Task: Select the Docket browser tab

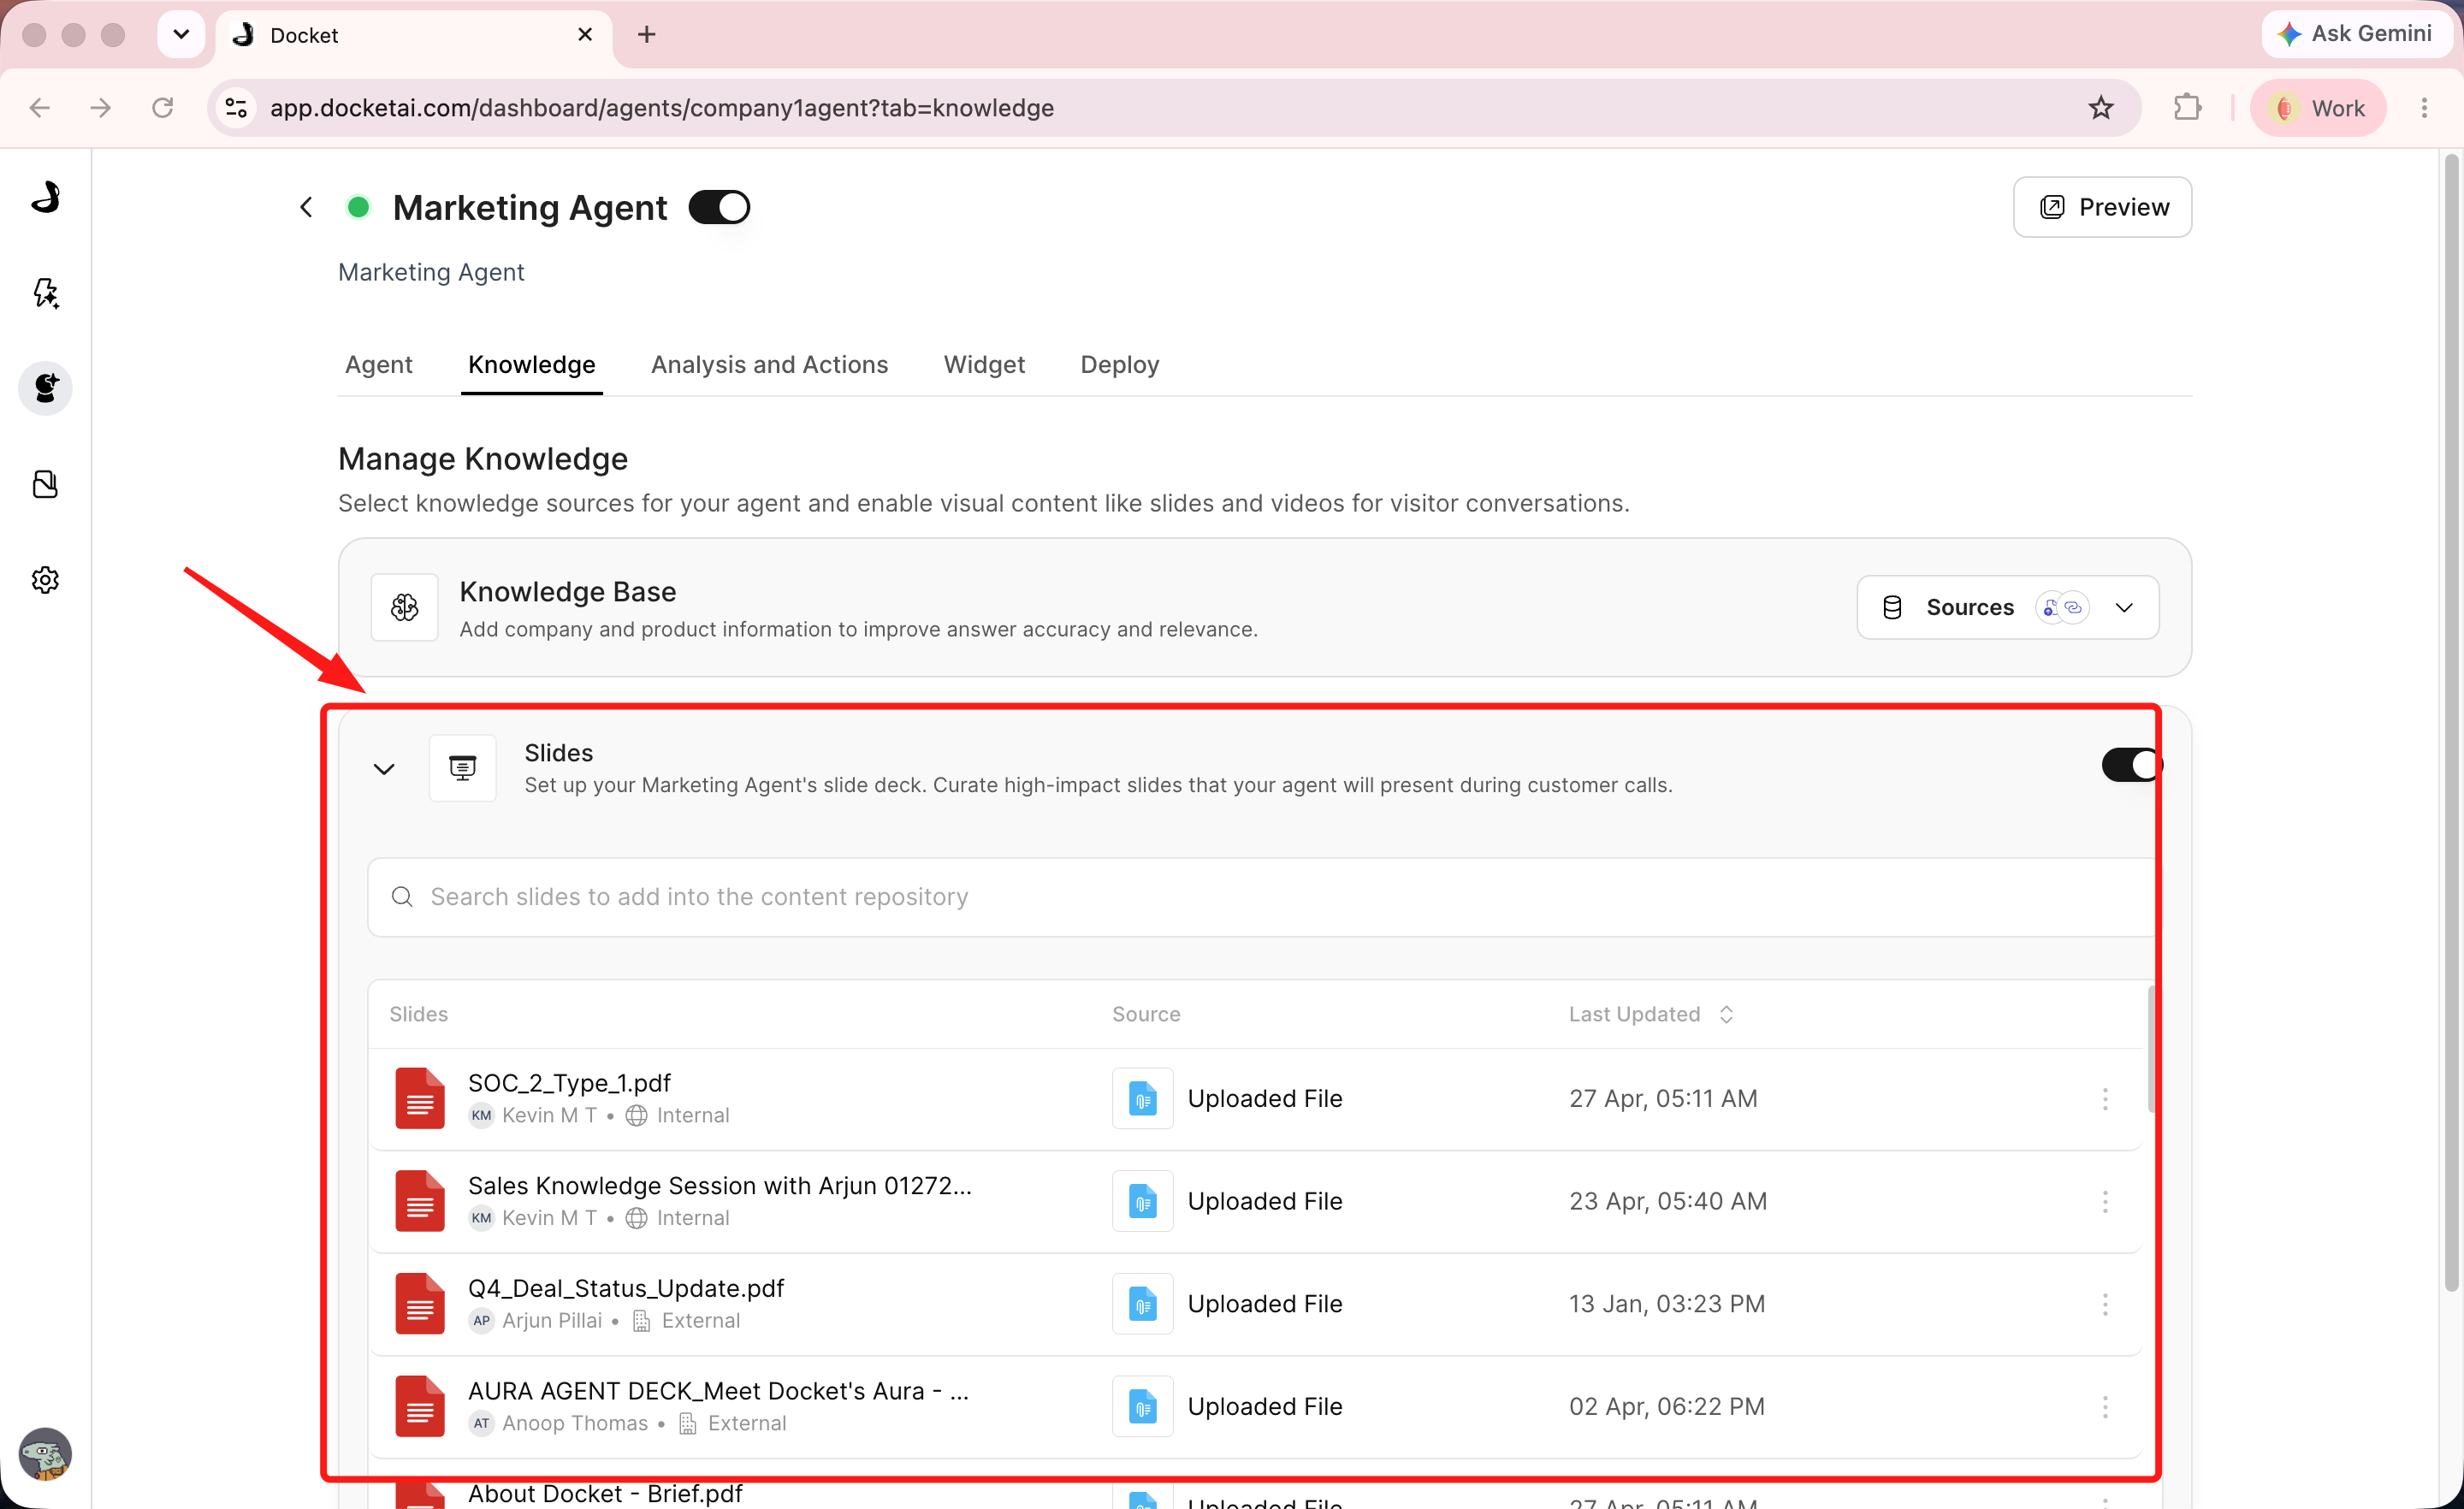Action: pos(414,35)
